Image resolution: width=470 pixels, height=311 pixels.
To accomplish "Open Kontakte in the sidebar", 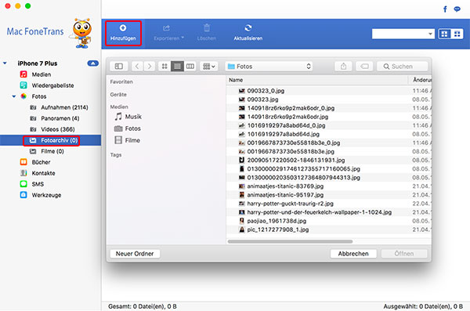I will [43, 173].
